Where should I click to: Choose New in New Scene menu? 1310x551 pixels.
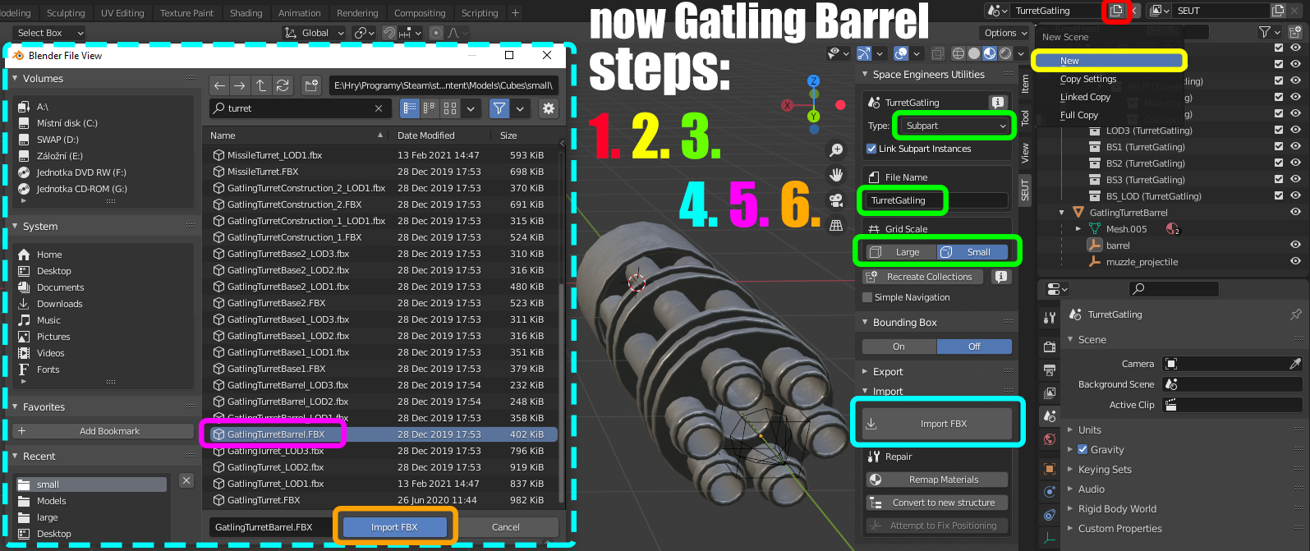click(x=1109, y=61)
